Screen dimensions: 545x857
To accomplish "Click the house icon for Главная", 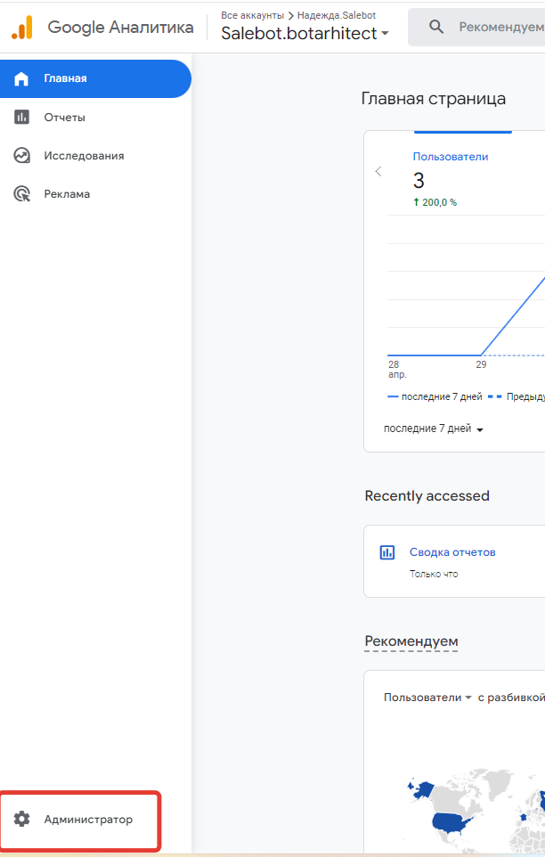I will pyautogui.click(x=22, y=78).
